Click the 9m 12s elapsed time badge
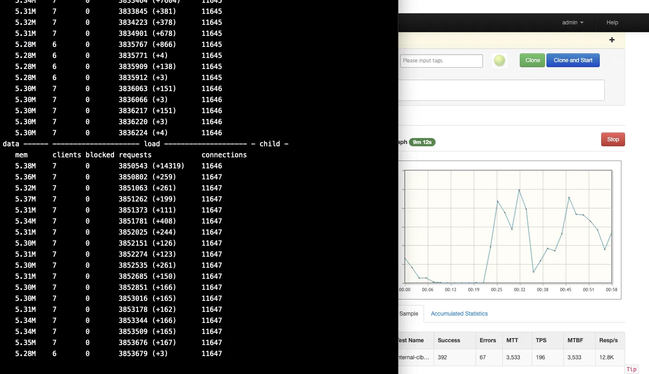649x374 pixels. coord(422,142)
